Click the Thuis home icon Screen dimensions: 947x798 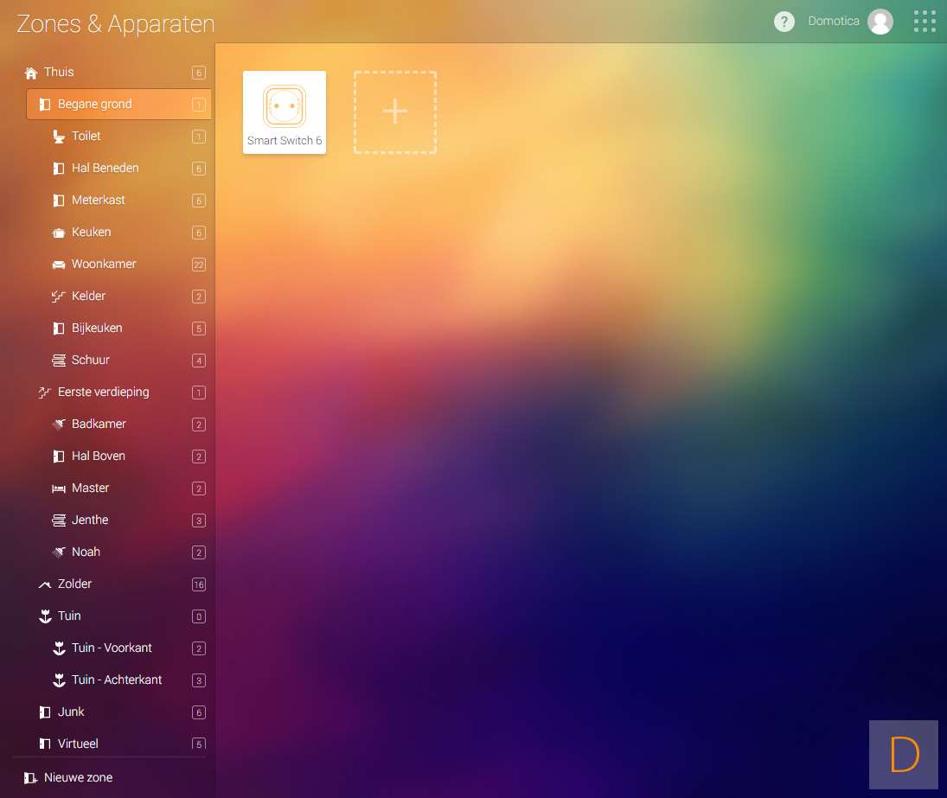pyautogui.click(x=31, y=73)
